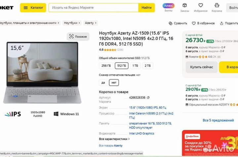Open the Заказы orders box icon

[184, 5]
